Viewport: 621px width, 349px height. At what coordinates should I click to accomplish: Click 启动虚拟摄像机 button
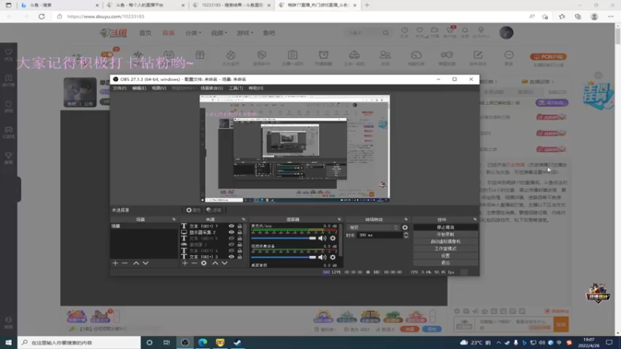(x=446, y=241)
